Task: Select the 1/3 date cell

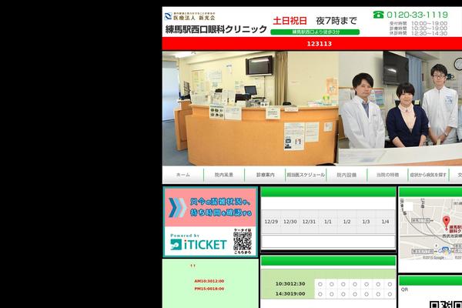Action: click(x=366, y=222)
